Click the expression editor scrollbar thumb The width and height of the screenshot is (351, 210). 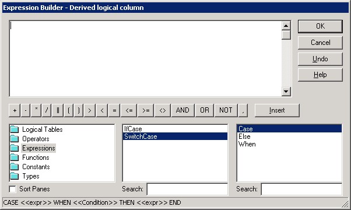coord(286,35)
